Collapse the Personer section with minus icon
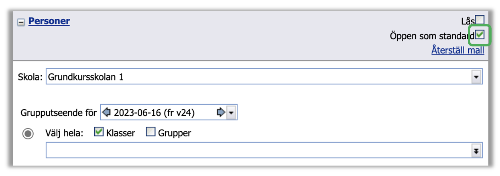Image resolution: width=500 pixels, height=176 pixels. tap(21, 22)
